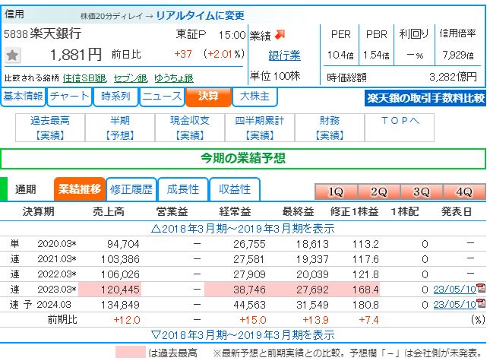Click the highlighted net profit 27,692
The image size is (490, 361).
point(312,290)
